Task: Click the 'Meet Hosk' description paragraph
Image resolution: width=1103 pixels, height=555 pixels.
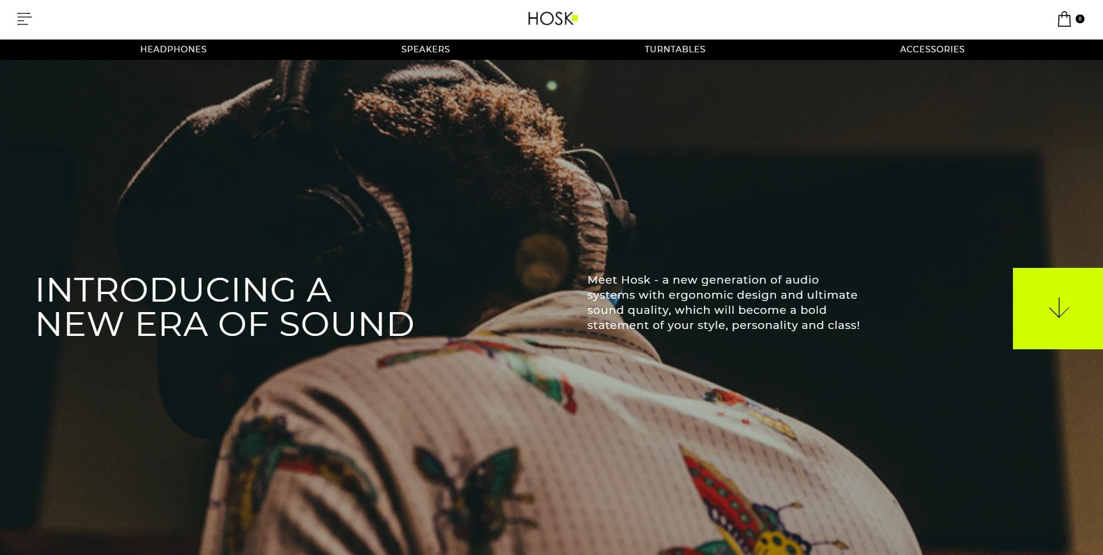Action: coord(723,302)
